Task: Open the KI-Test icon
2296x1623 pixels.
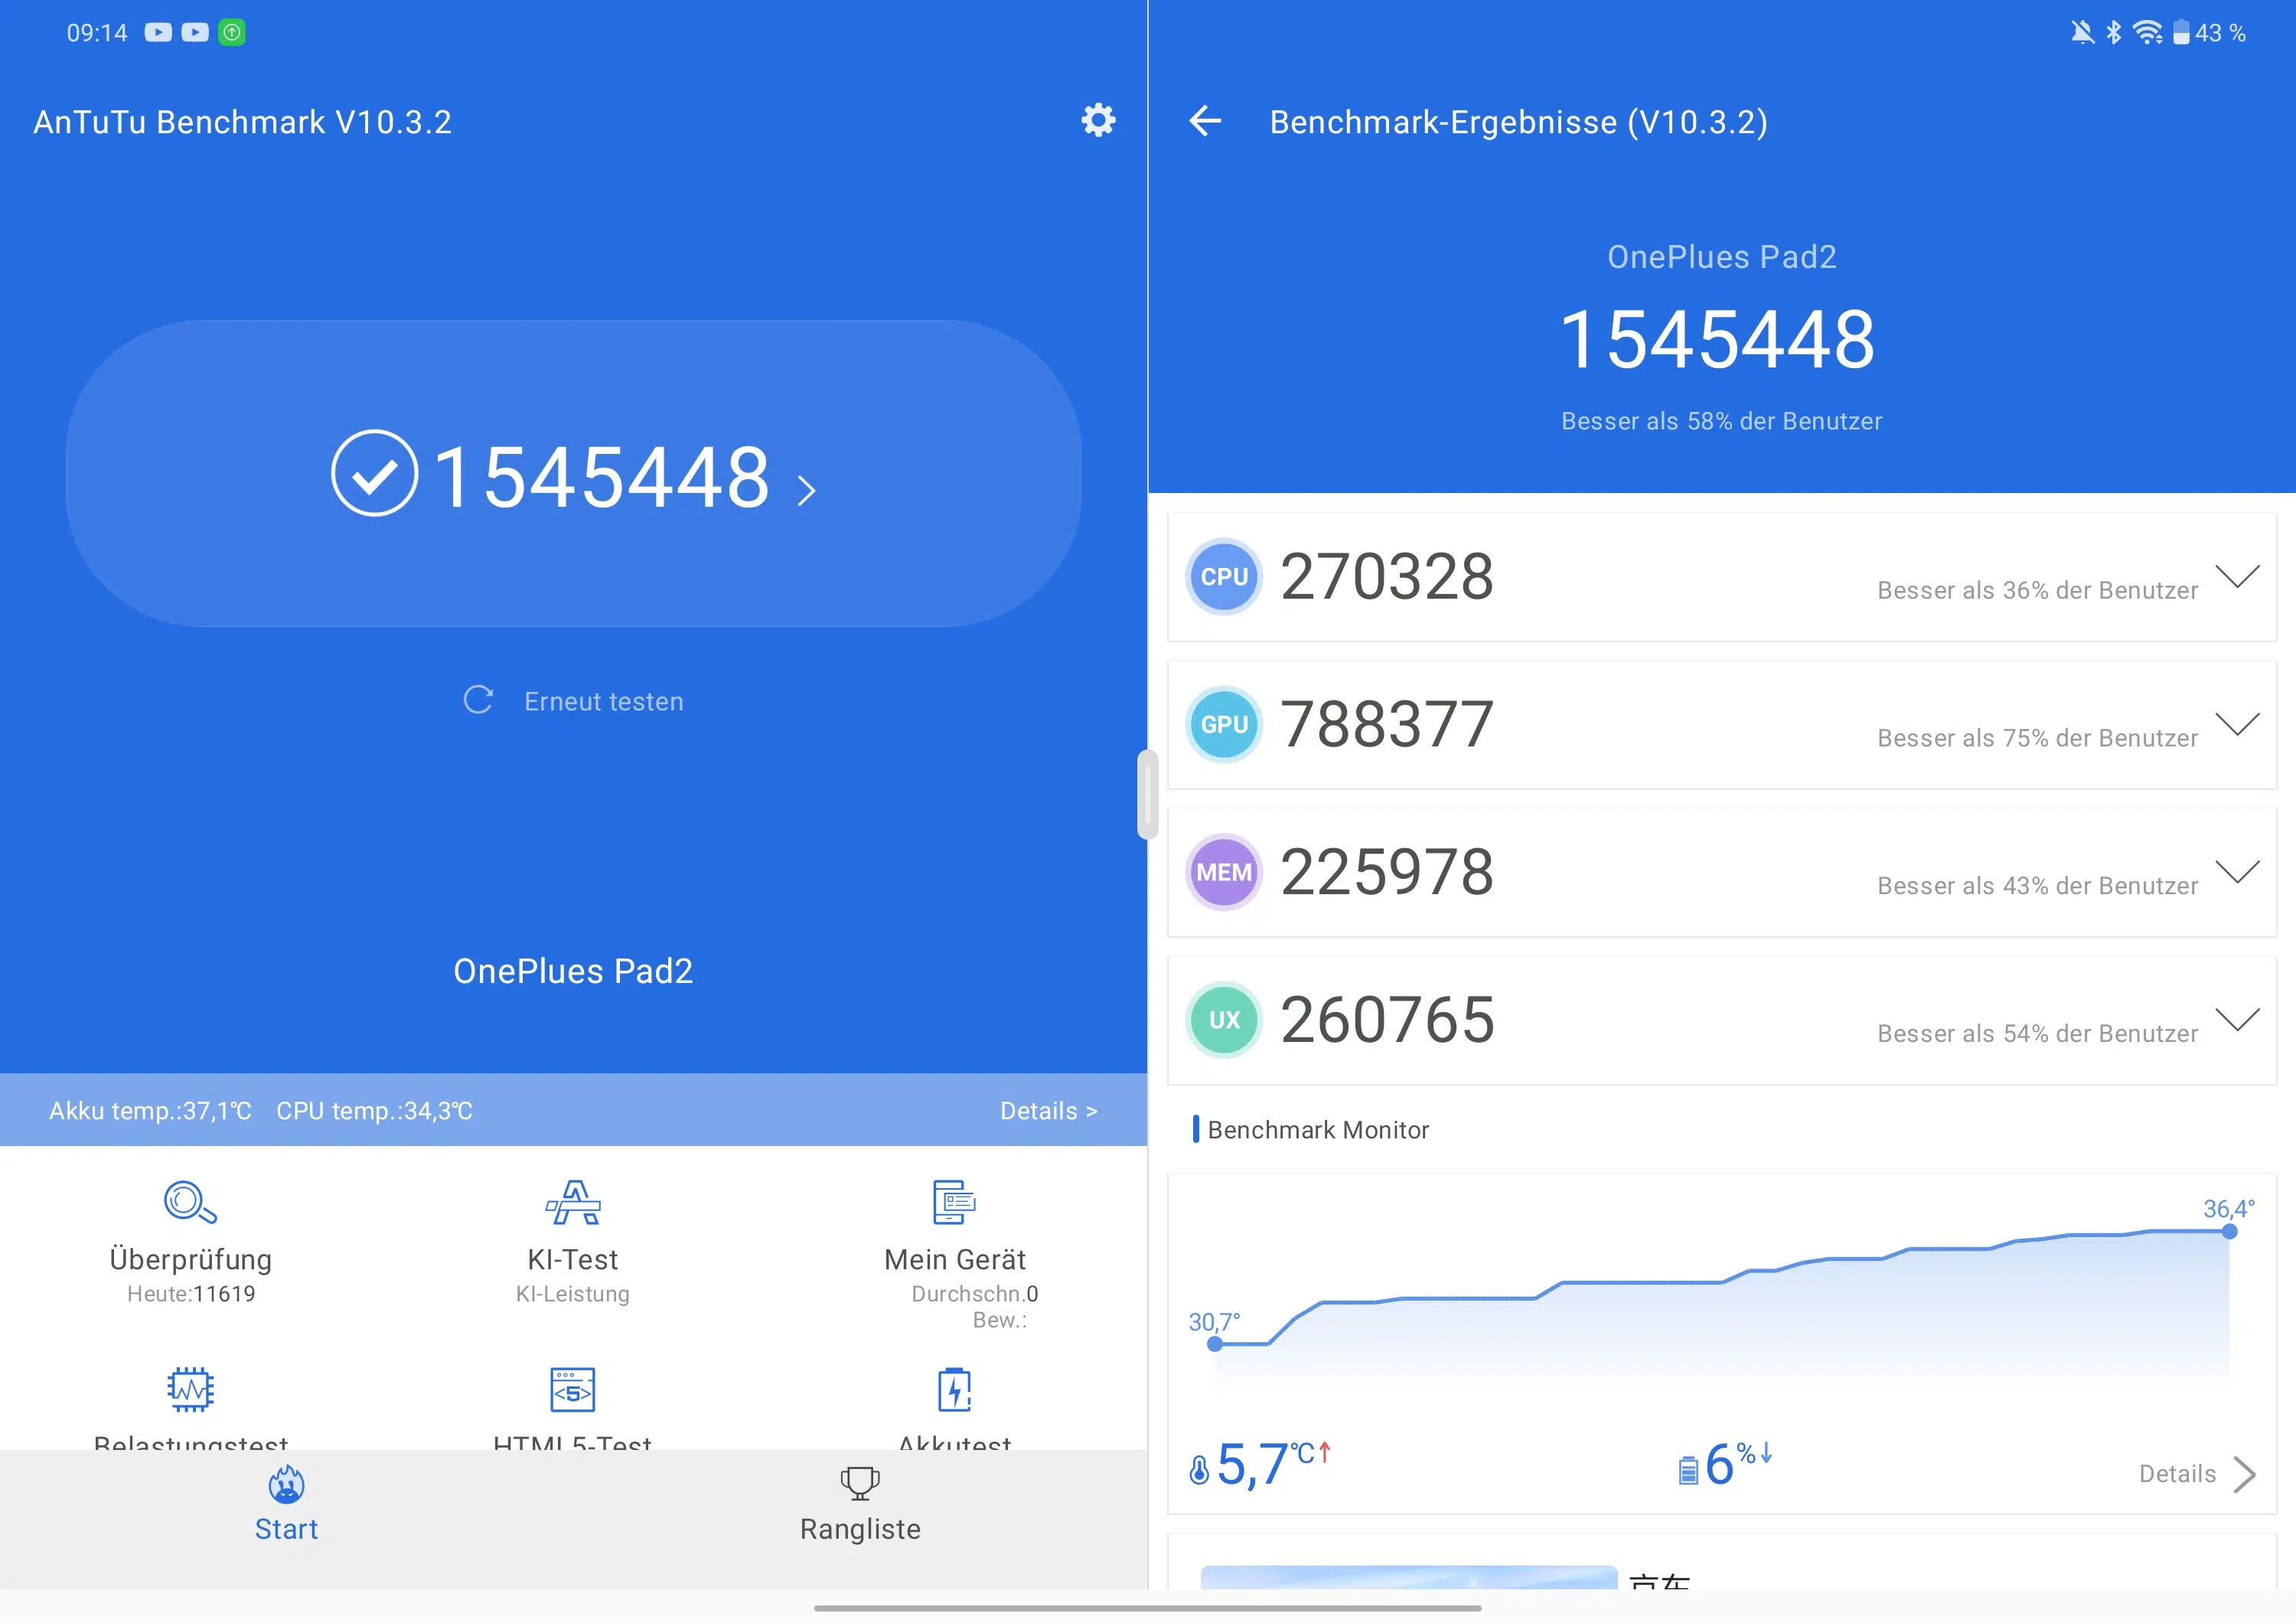Action: tap(573, 1202)
